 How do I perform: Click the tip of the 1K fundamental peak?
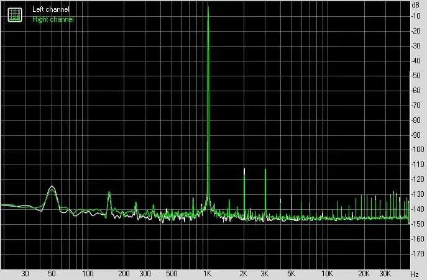click(208, 7)
